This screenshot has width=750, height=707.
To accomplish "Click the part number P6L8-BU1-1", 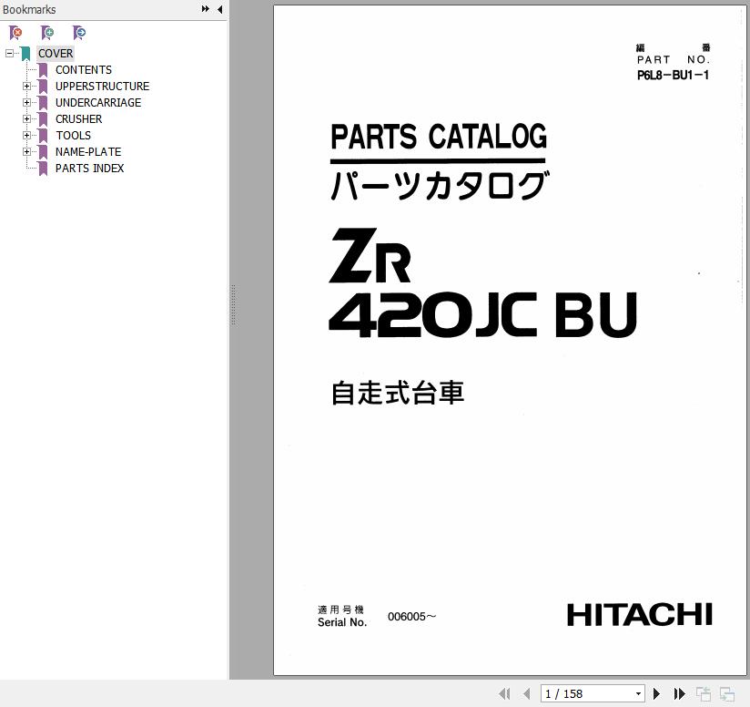I will pos(673,75).
